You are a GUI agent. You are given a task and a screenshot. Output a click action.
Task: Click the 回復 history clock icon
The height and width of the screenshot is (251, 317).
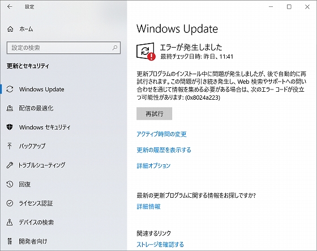point(10,184)
